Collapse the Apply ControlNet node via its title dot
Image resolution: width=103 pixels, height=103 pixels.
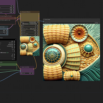(21, 67)
